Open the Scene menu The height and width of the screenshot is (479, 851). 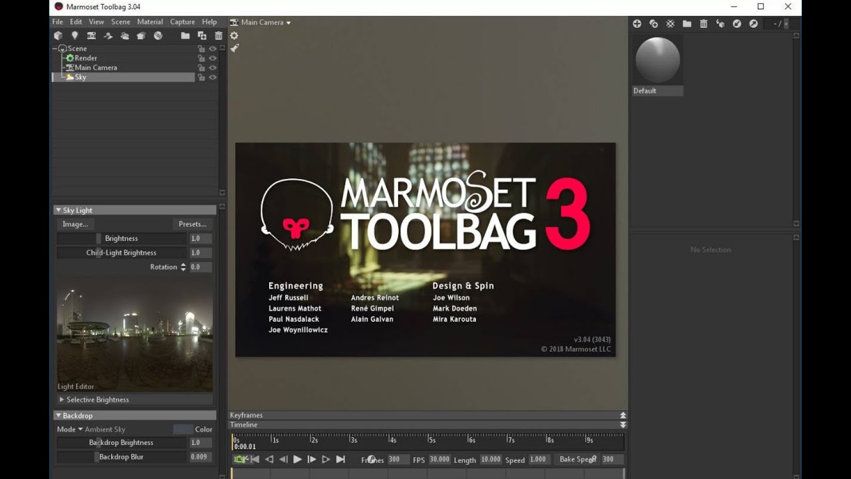(x=120, y=22)
